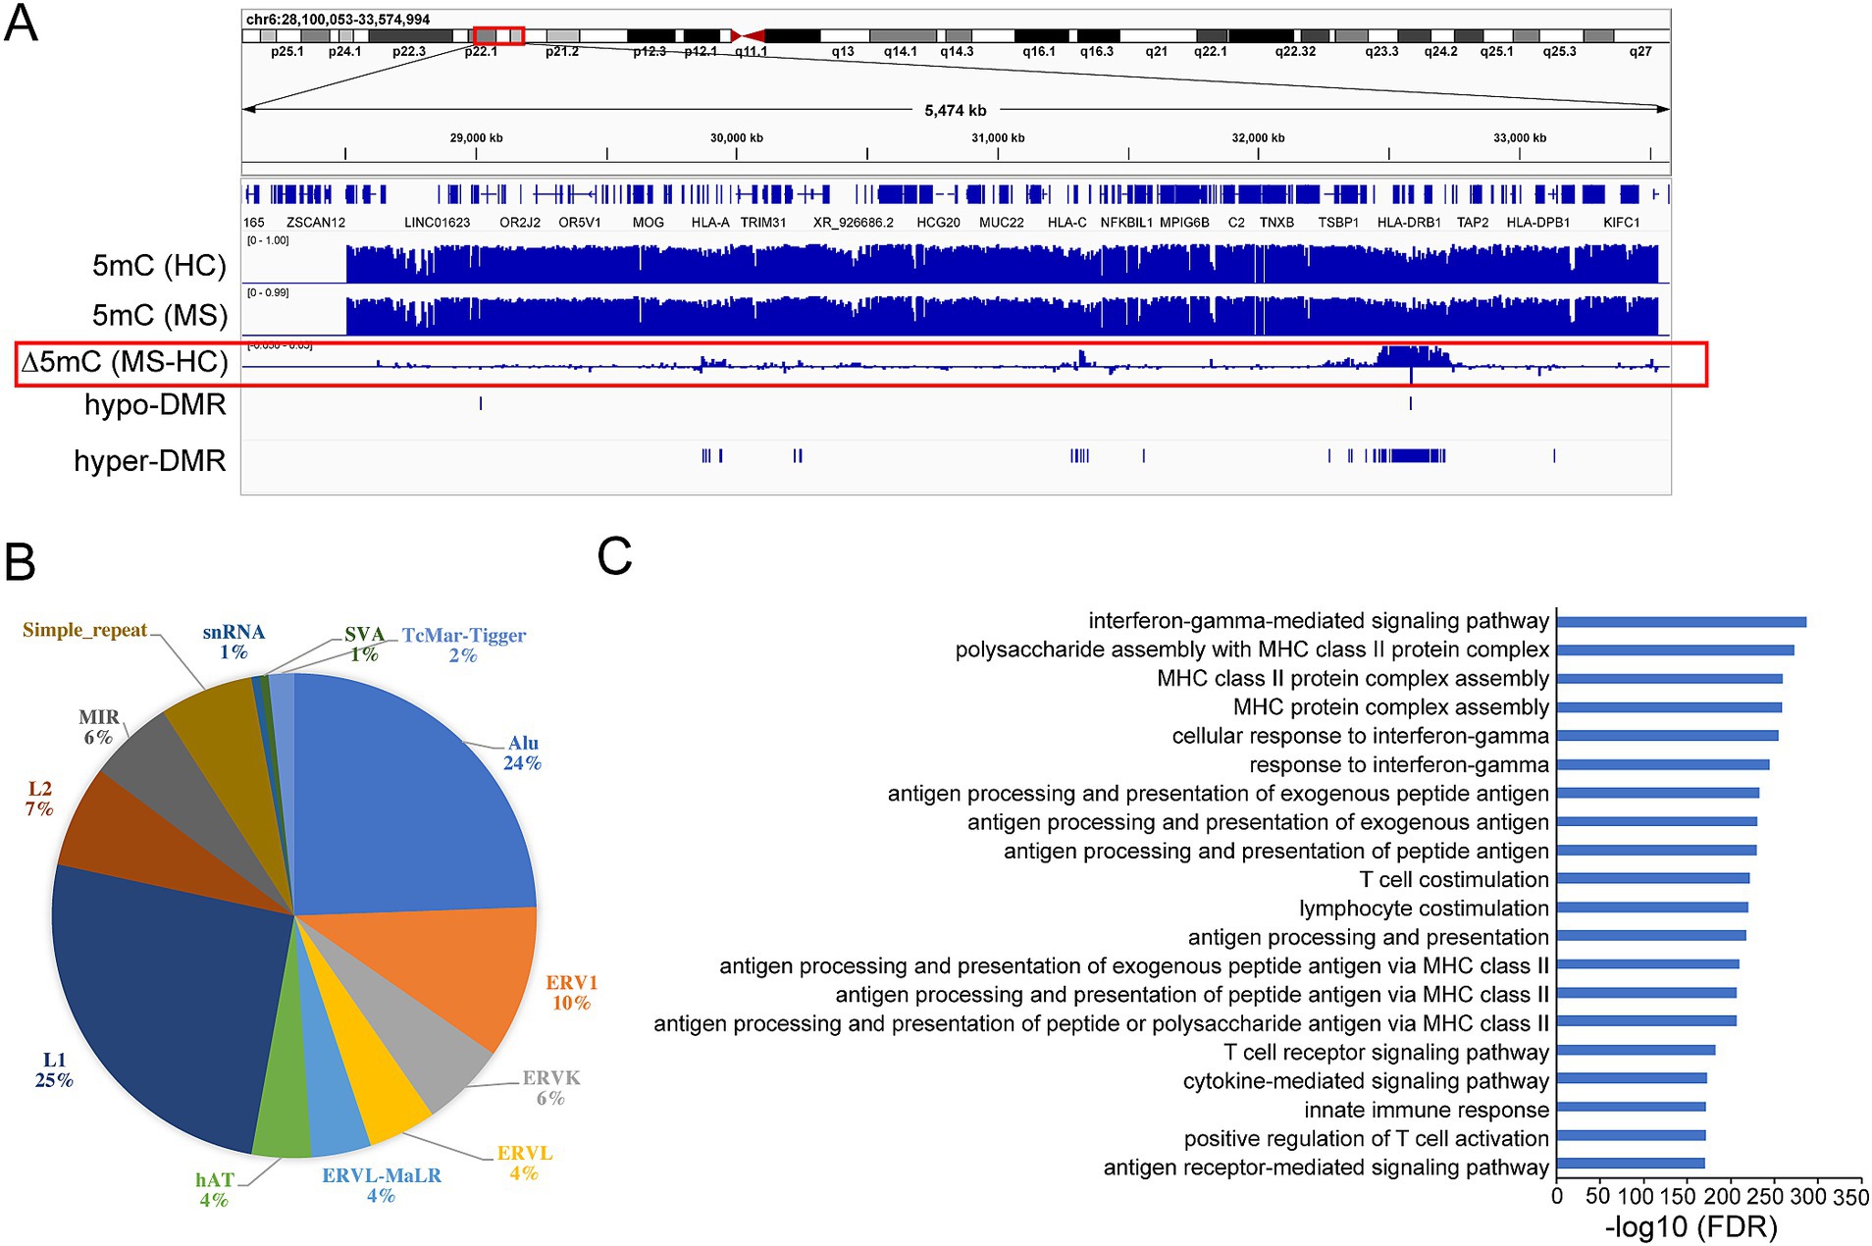Click the 'cytokine-mediated signaling pathway' label
This screenshot has width=1872, height=1246.
[x=1367, y=1081]
